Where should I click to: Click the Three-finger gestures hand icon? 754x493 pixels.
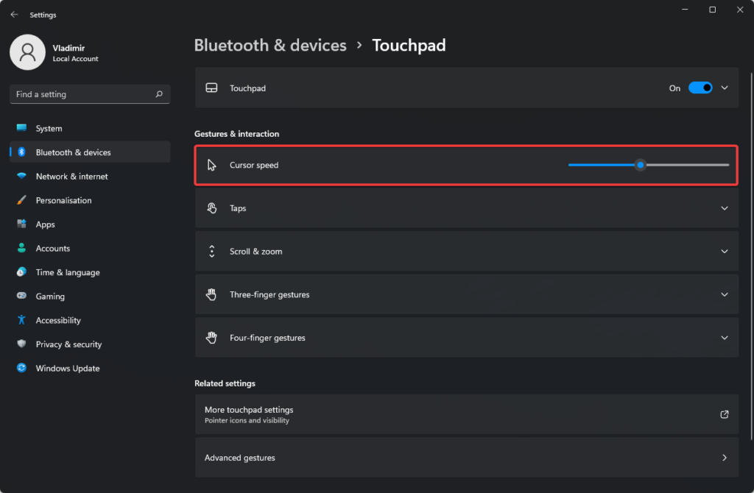tap(211, 294)
